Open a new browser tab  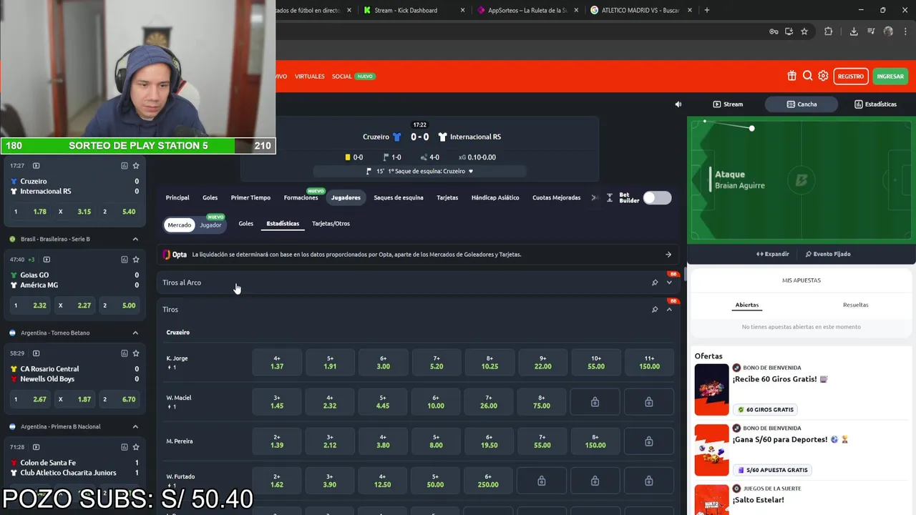pos(707,10)
